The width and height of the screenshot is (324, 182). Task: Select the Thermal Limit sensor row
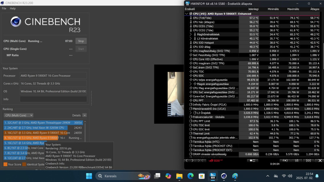pyautogui.click(x=253, y=133)
